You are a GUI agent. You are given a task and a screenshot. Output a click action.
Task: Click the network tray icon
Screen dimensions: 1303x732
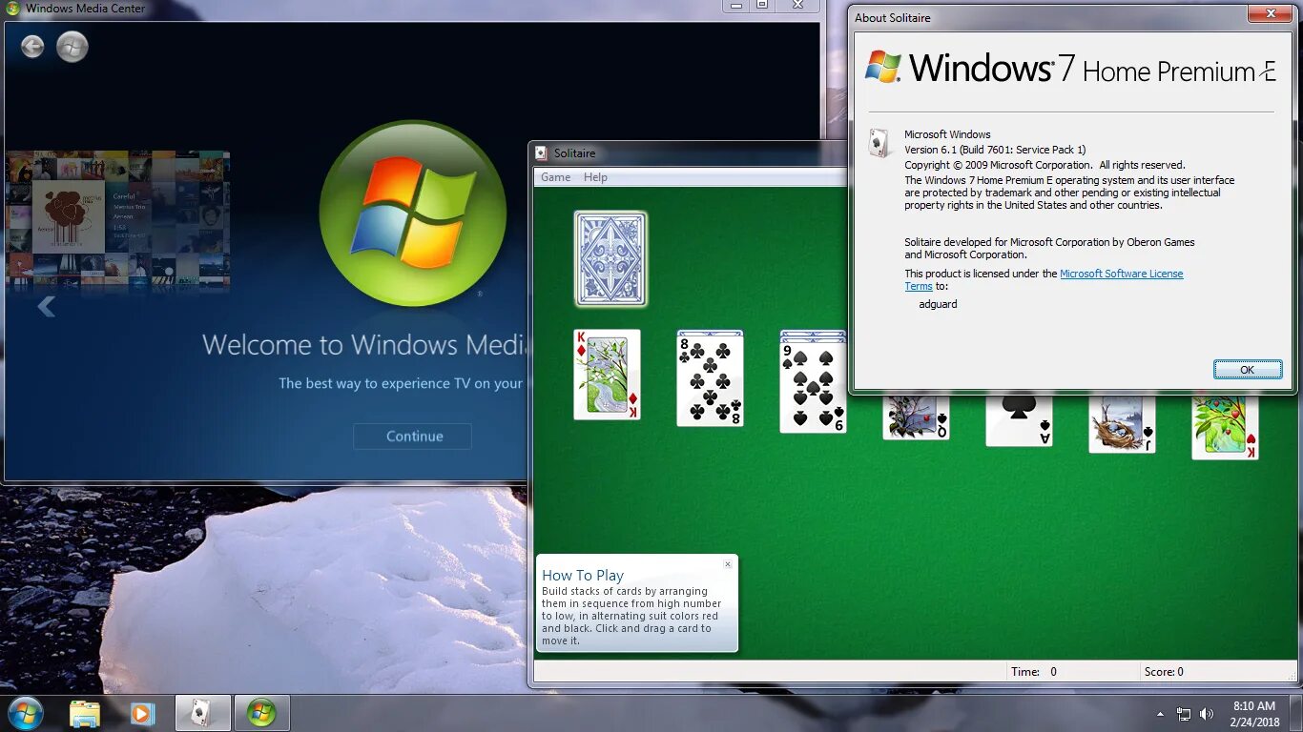pos(1184,714)
